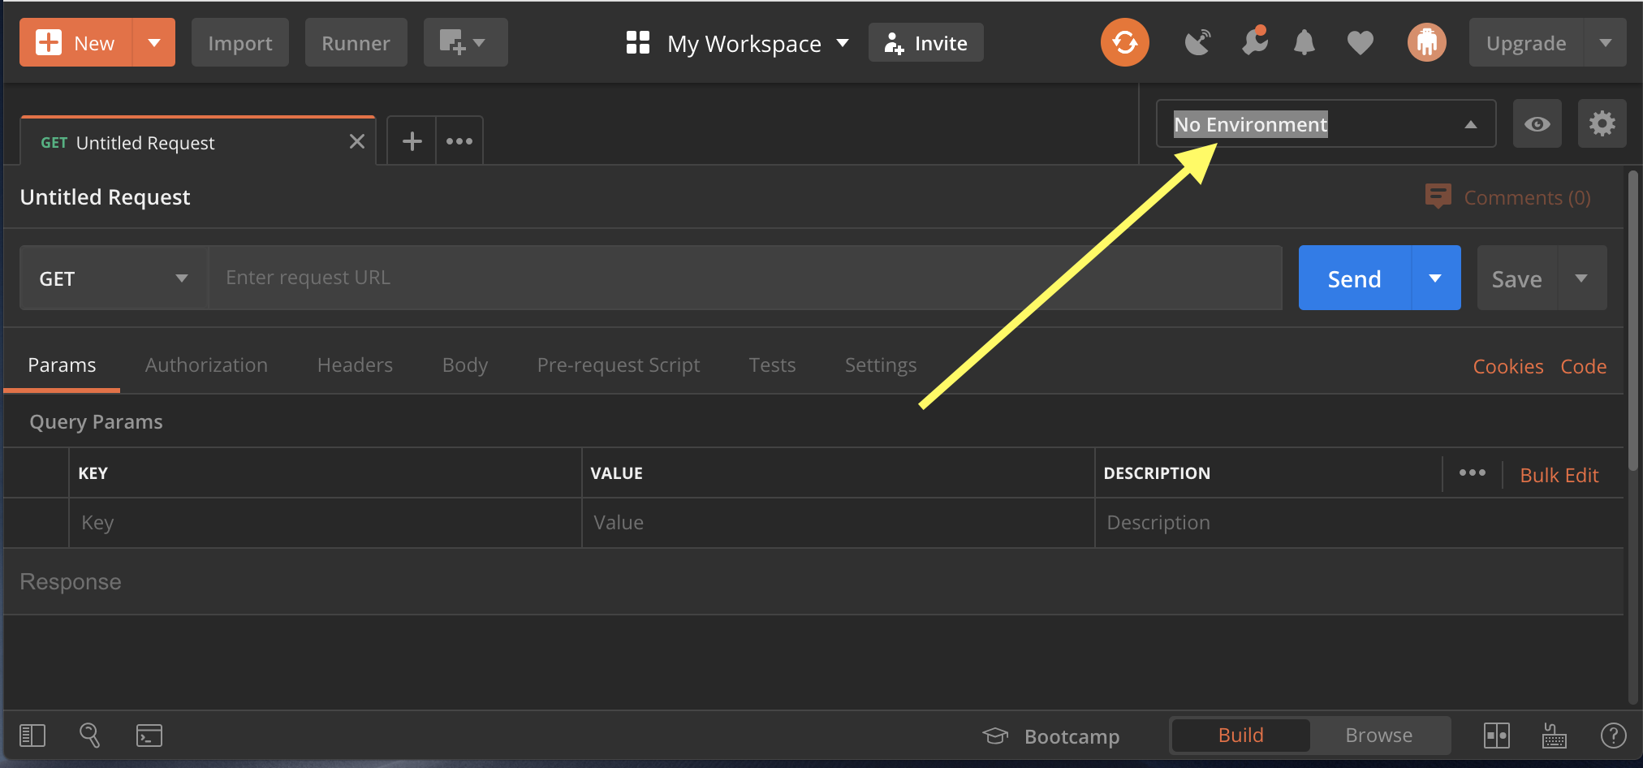Screen dimensions: 1643x768
Task: Click the Query Params heading
Action: point(96,422)
